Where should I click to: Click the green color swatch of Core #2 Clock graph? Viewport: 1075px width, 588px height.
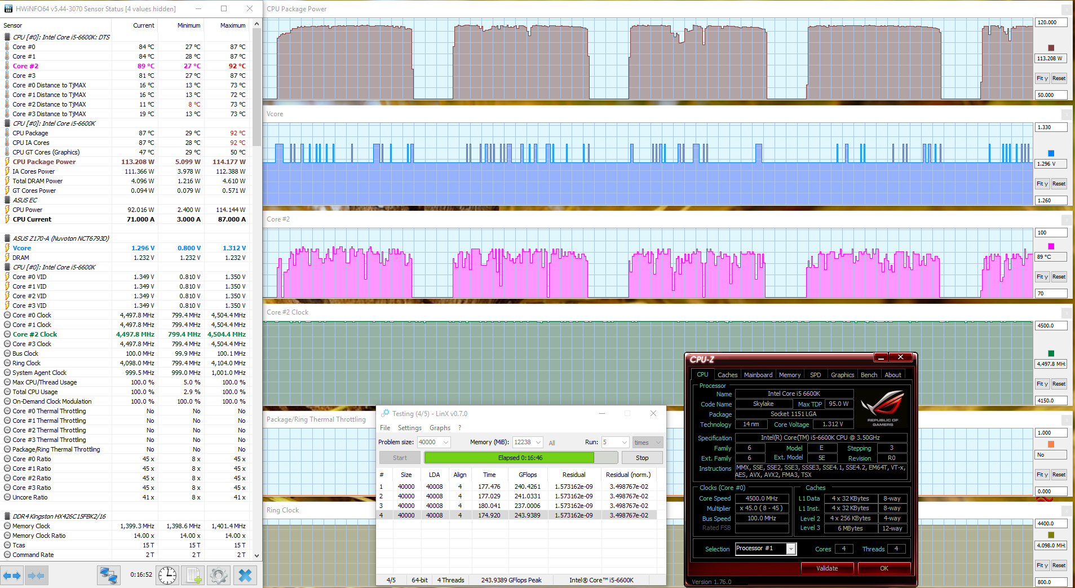pyautogui.click(x=1051, y=353)
